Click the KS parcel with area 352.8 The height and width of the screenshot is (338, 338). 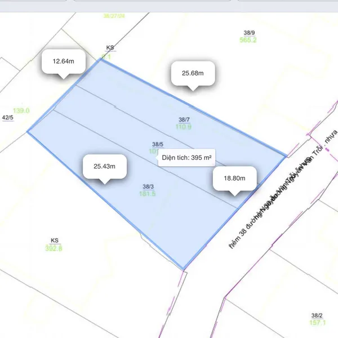pyautogui.click(x=55, y=244)
